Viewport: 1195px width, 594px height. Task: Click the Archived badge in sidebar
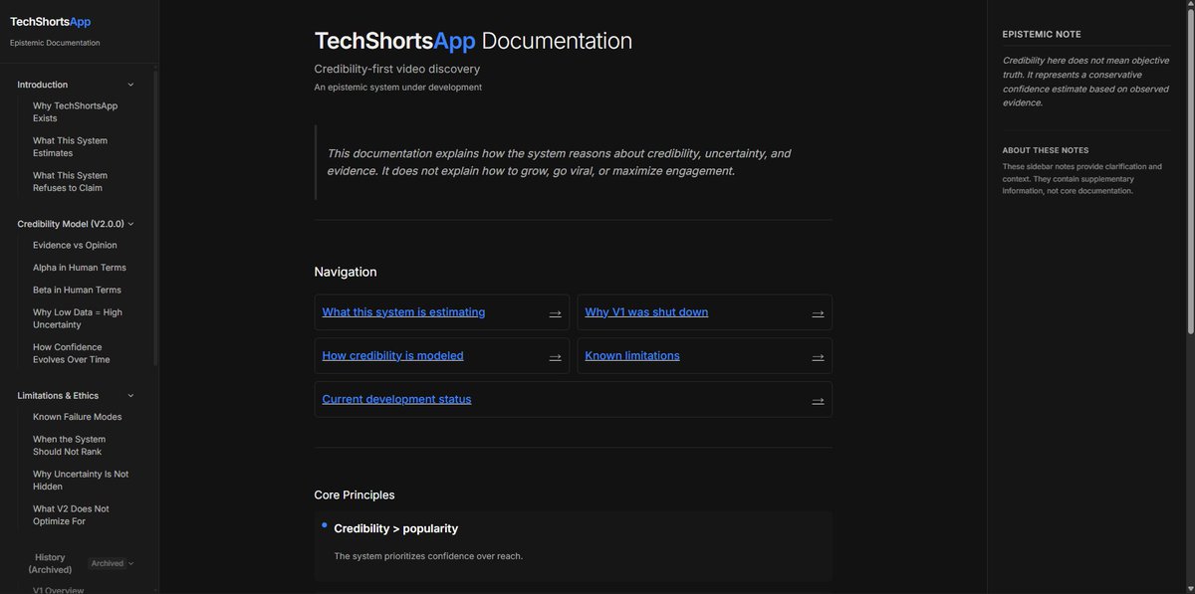point(108,563)
